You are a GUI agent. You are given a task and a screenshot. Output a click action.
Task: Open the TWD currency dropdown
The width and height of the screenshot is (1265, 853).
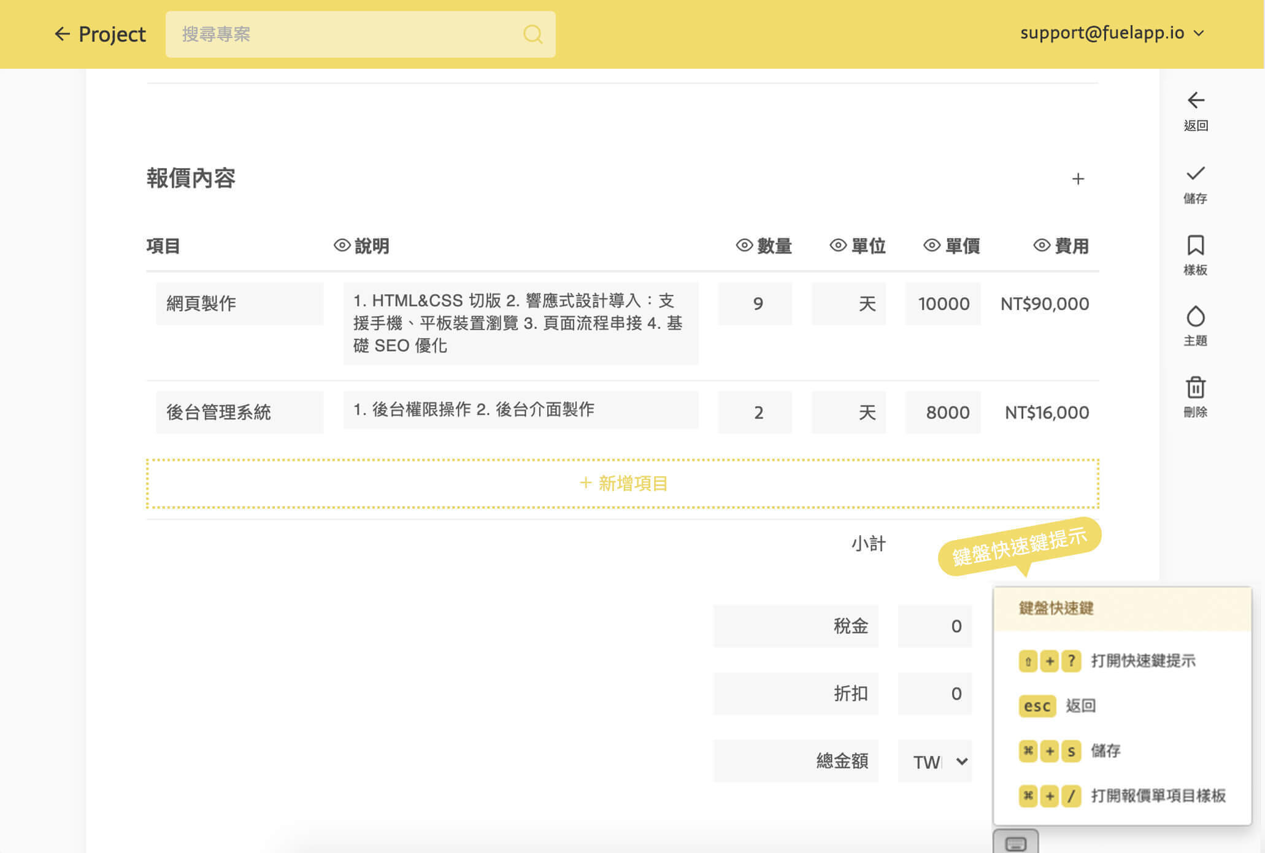(935, 762)
